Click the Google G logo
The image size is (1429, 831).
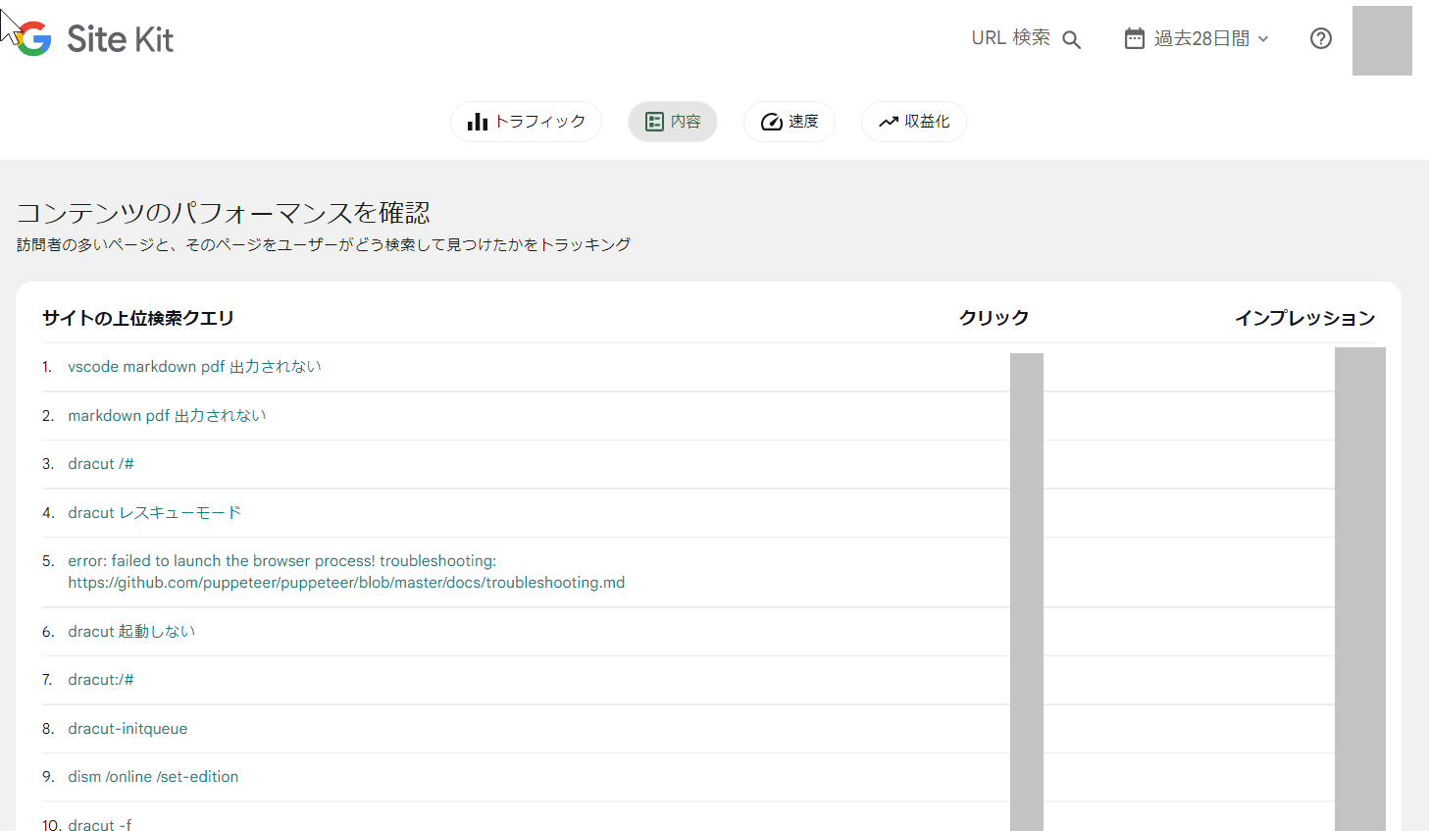tap(33, 39)
